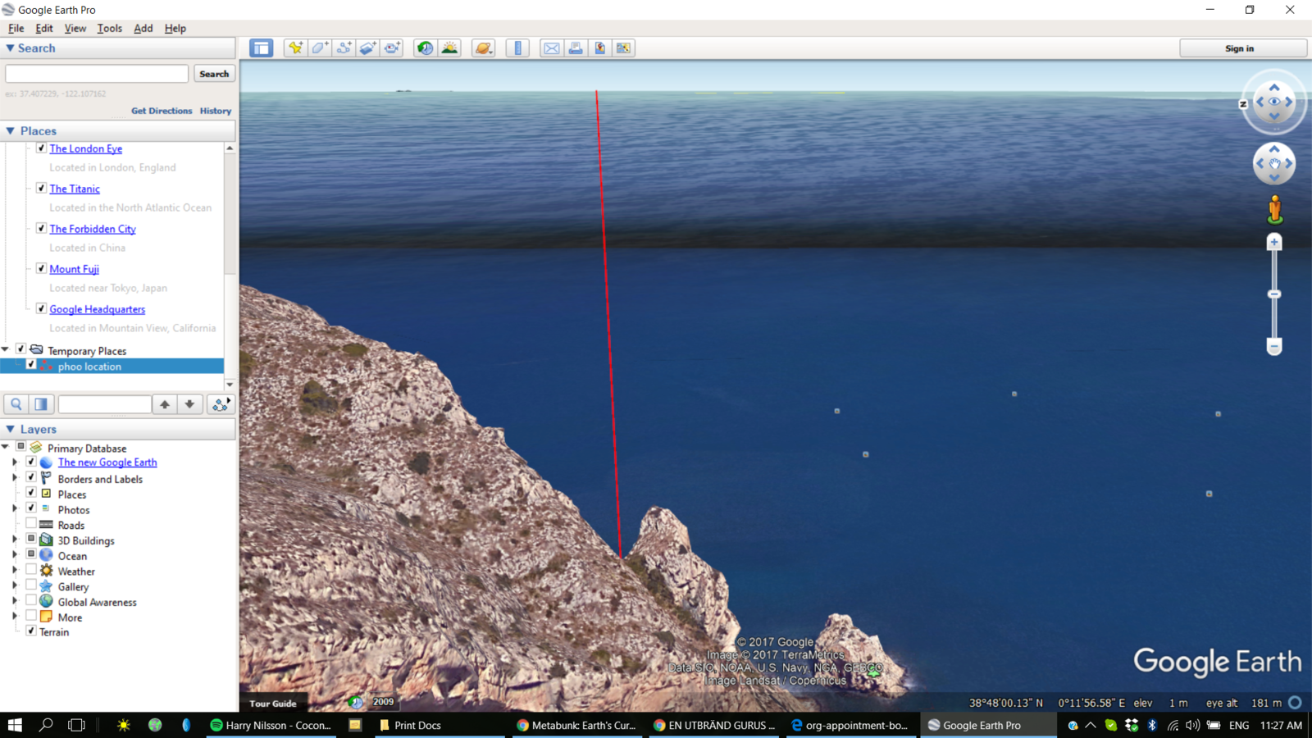Expand the Borders and Labels layer
1312x738 pixels.
[x=14, y=479]
